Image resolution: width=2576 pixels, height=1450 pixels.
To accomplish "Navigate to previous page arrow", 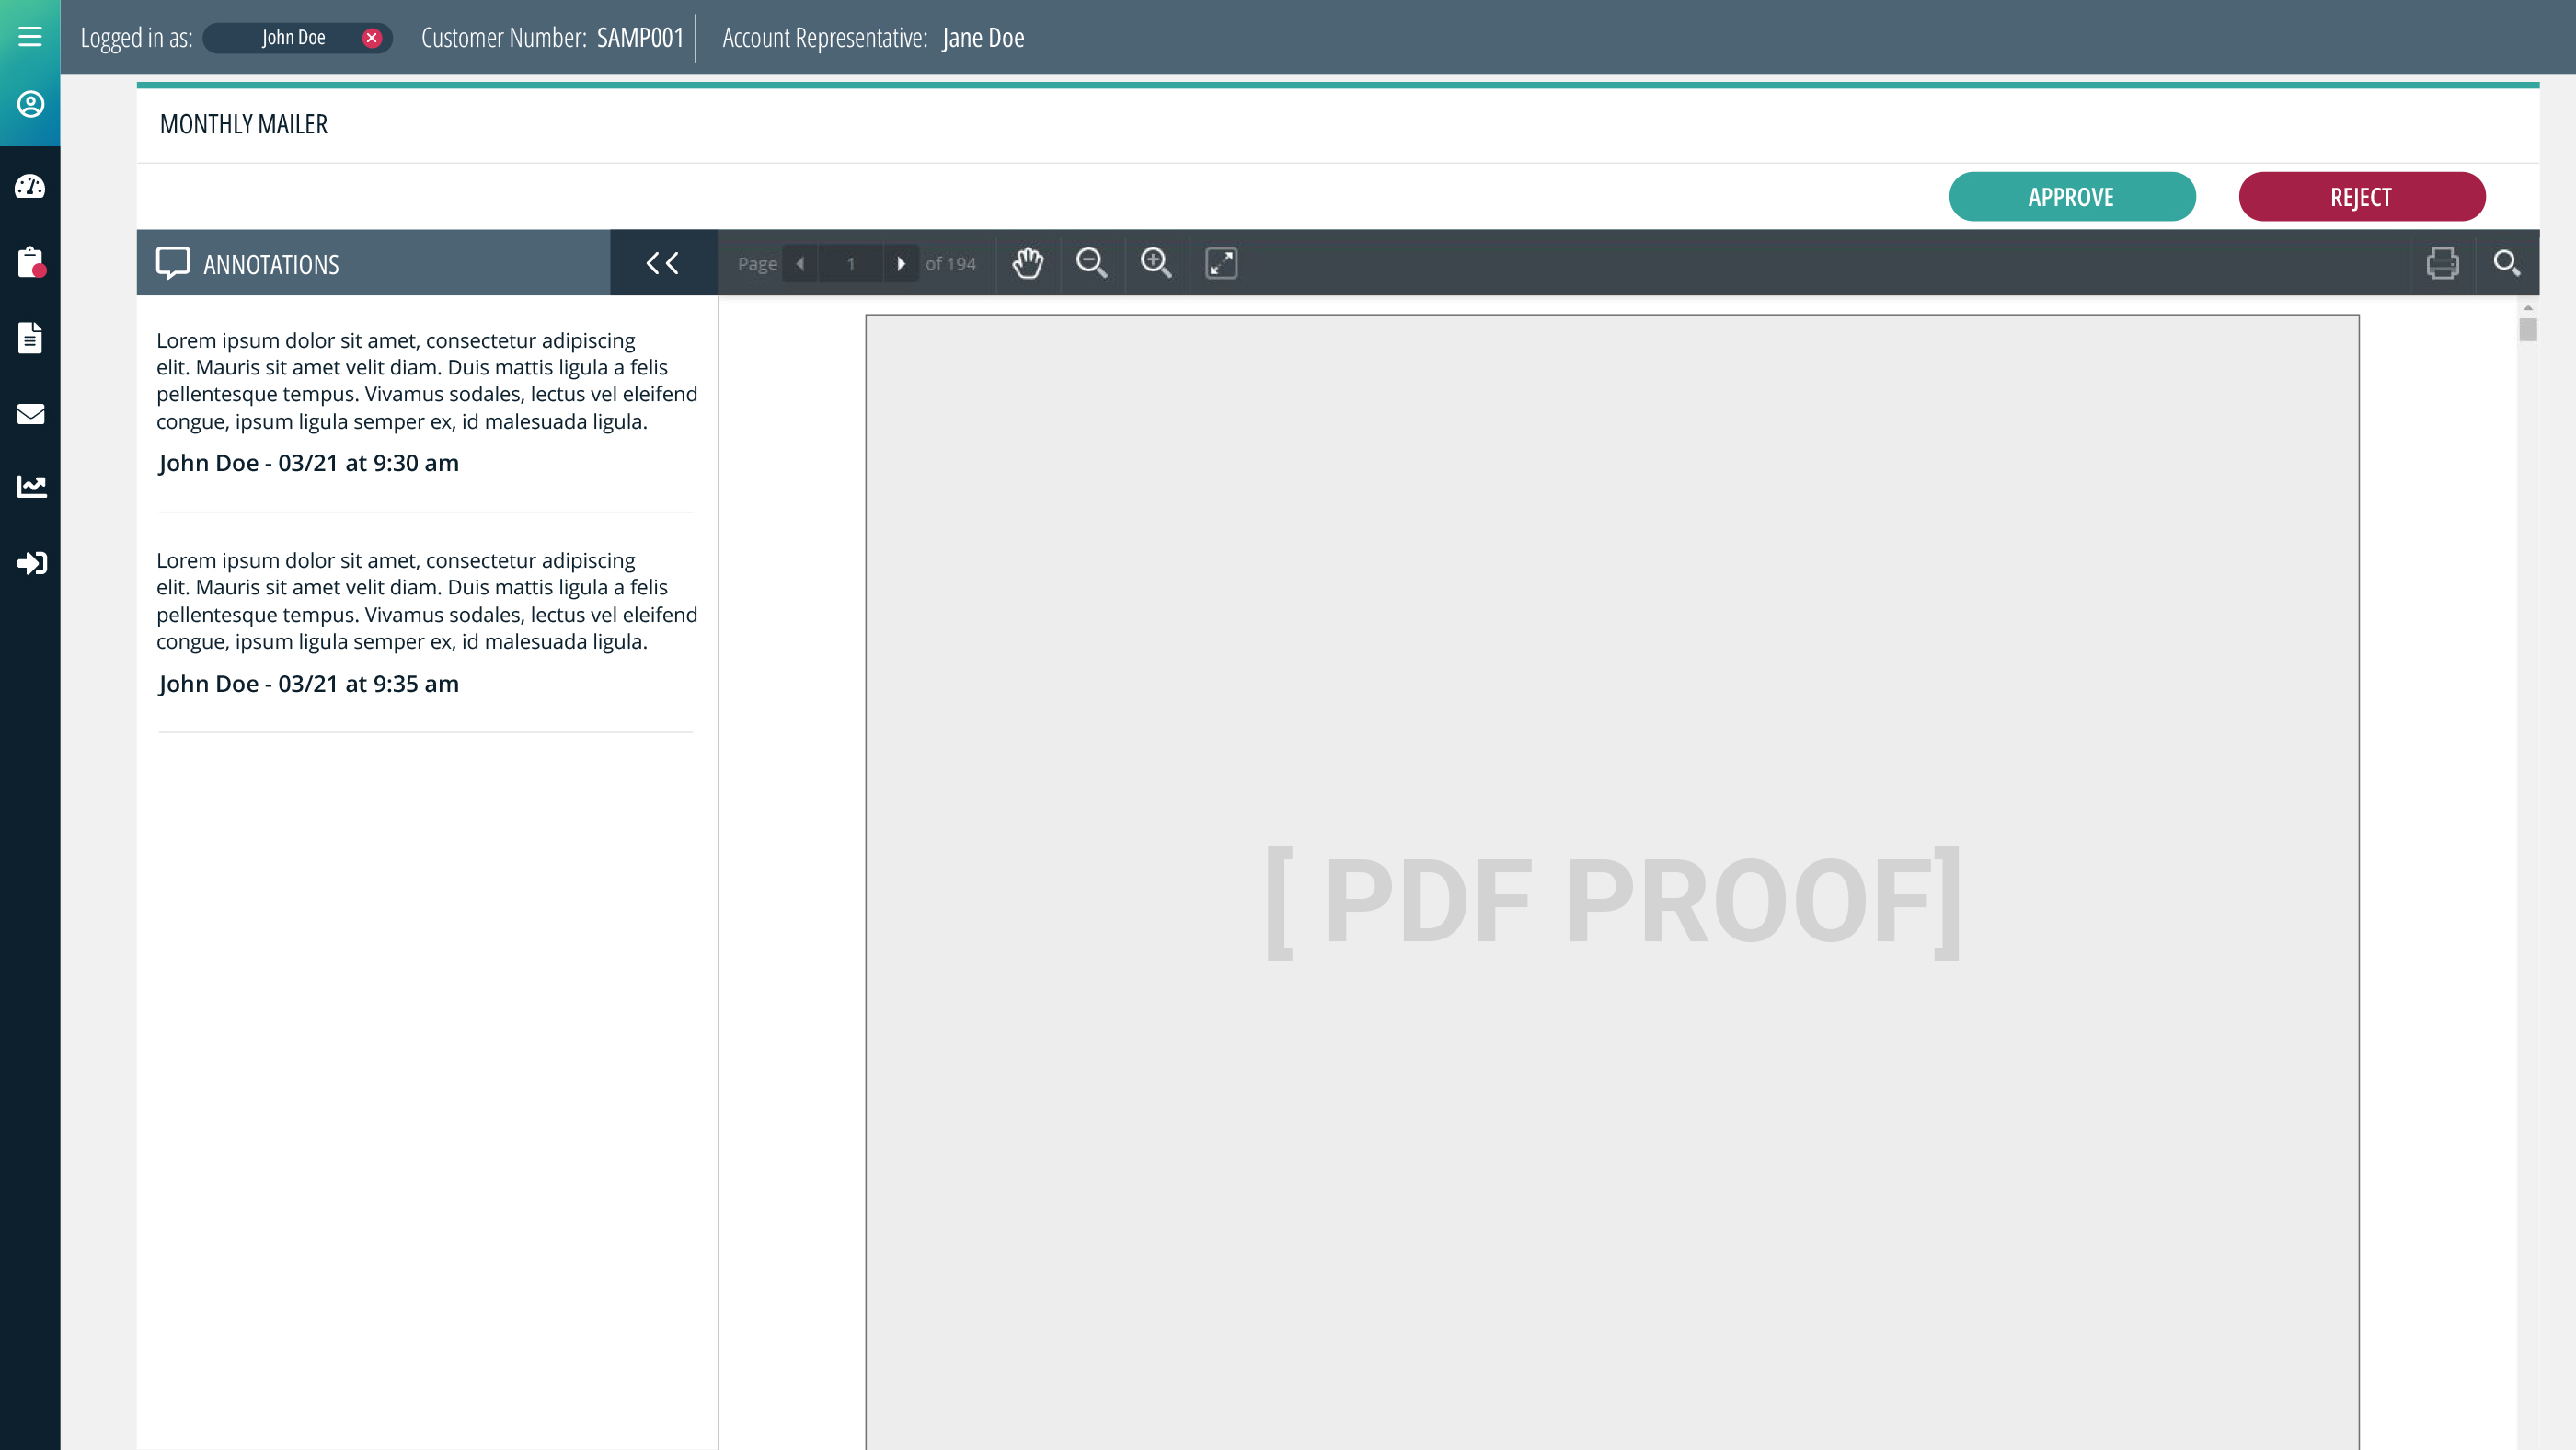I will [799, 263].
